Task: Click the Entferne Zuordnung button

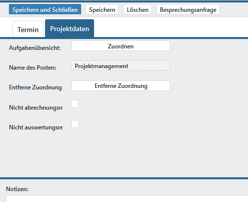Action: pos(121,85)
